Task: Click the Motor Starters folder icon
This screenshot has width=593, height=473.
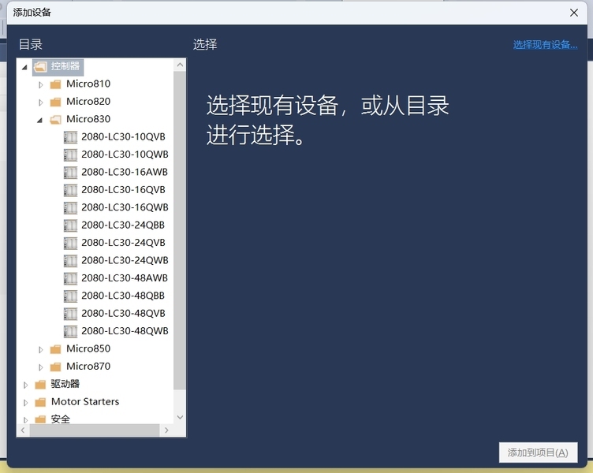Action: pyautogui.click(x=40, y=402)
